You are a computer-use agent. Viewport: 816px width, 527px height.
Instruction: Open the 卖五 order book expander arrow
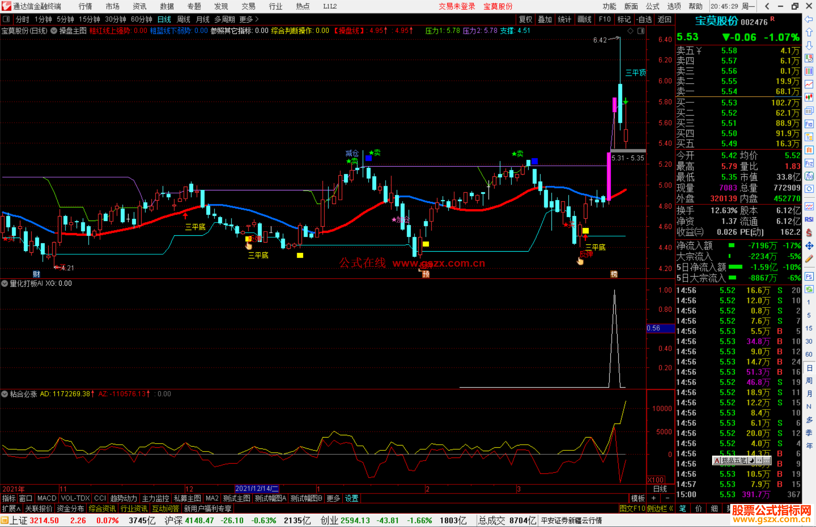(699, 51)
